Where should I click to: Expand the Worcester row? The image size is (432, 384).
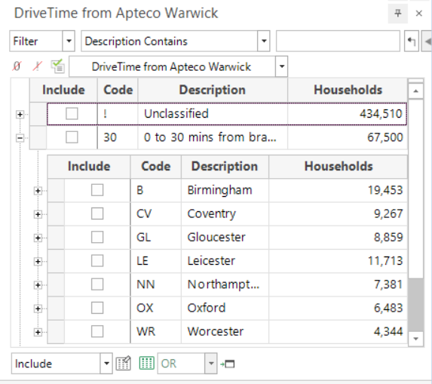(38, 332)
